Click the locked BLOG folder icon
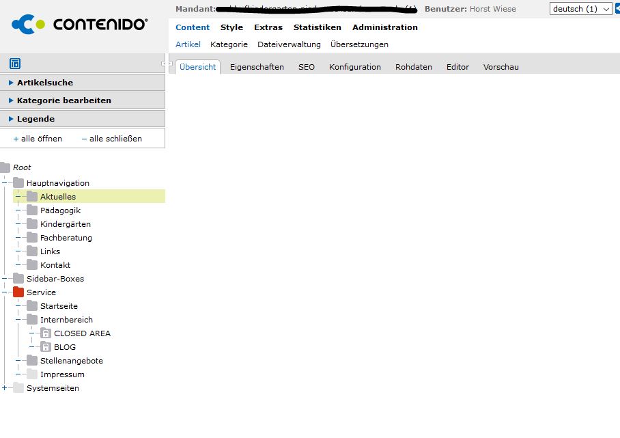The width and height of the screenshot is (620, 438). click(x=46, y=347)
